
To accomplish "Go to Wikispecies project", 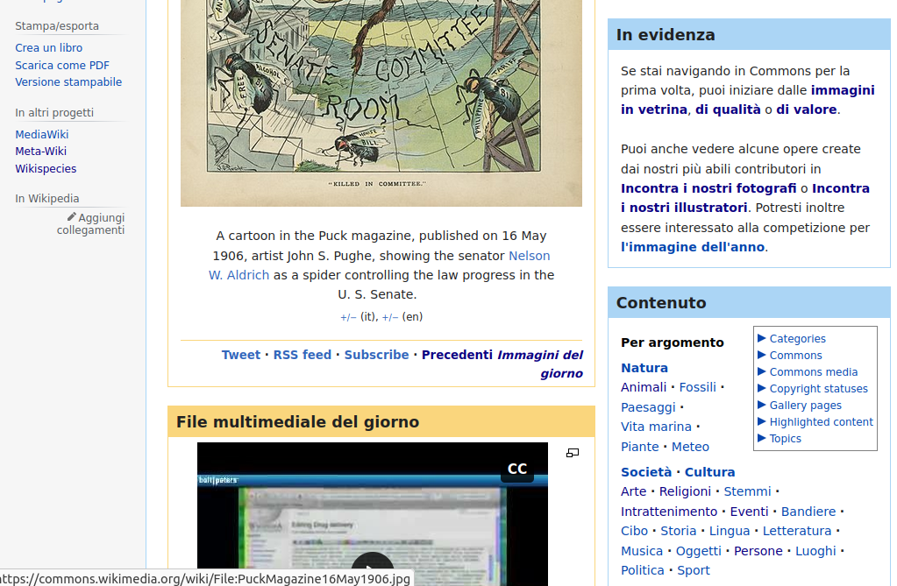I will click(x=46, y=169).
